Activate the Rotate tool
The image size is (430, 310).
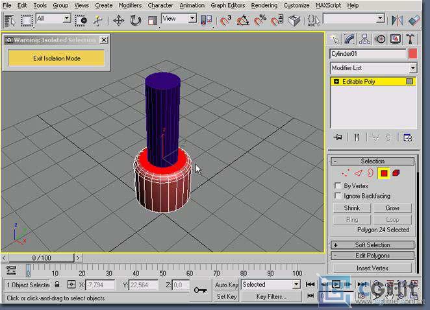[x=136, y=20]
